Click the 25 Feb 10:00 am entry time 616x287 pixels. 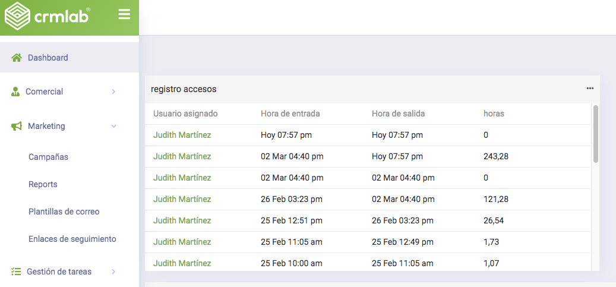coord(292,263)
